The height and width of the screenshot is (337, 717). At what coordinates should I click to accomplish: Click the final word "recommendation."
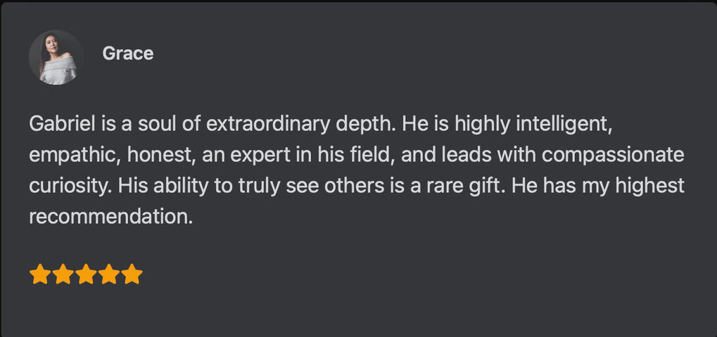[110, 217]
